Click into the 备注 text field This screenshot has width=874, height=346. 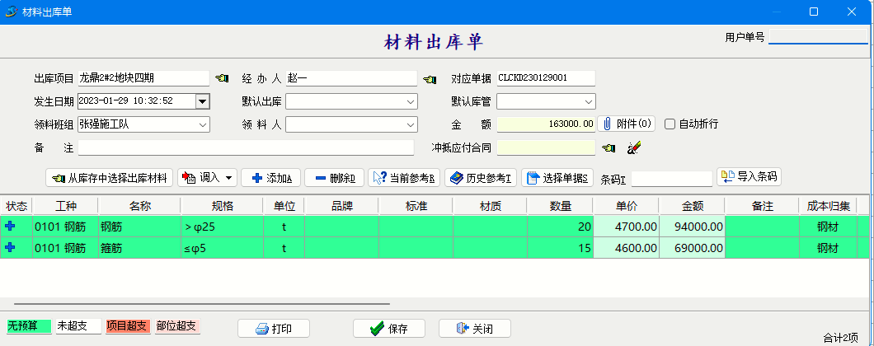coord(246,147)
